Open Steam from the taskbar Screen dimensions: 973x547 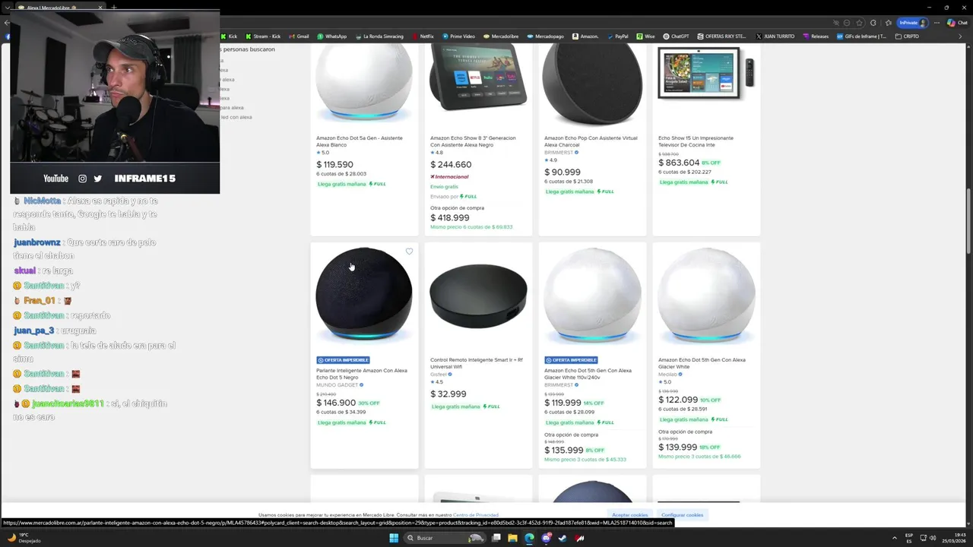click(563, 538)
